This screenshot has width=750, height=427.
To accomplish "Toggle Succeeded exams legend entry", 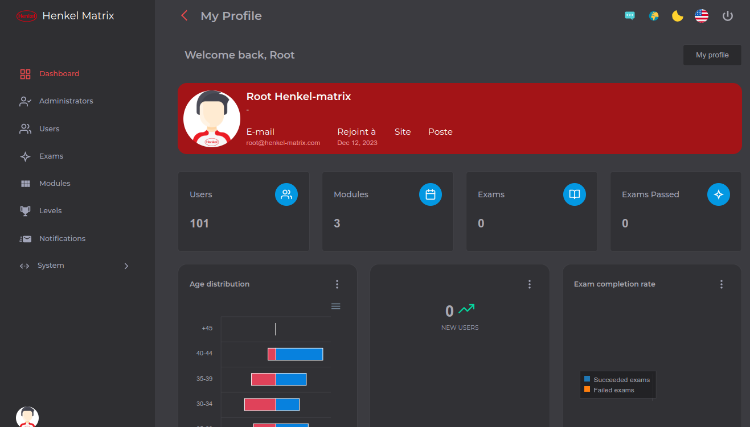I will [x=617, y=380].
